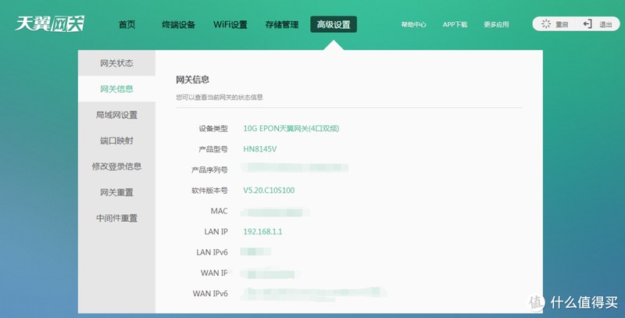
Task: Open the 更多应用 link
Action: click(x=496, y=24)
